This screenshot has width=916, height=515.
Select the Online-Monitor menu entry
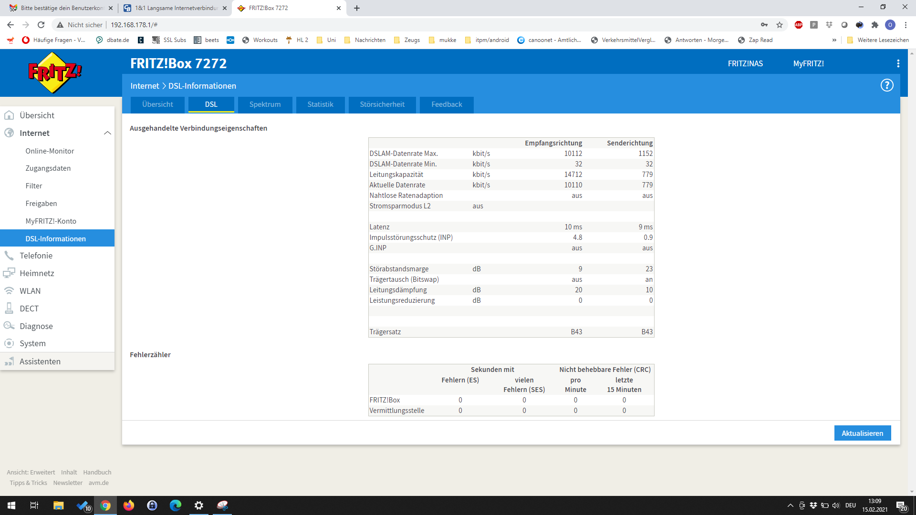[x=50, y=151]
